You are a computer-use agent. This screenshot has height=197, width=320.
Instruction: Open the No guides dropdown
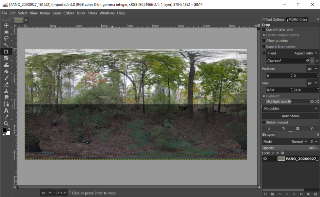tap(290, 108)
